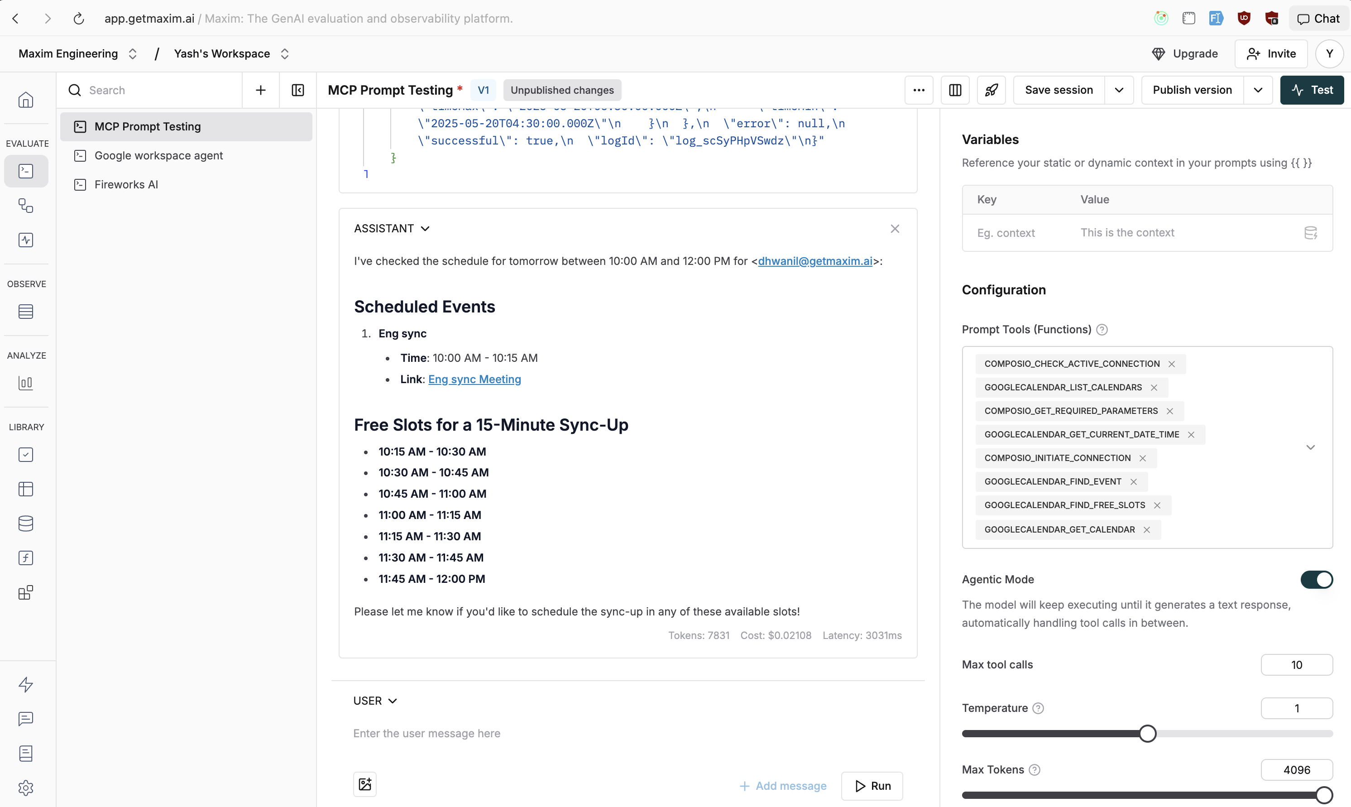Screen dimensions: 1351x807
Task: Open the Eng sync Meeting link
Action: [x=474, y=379]
